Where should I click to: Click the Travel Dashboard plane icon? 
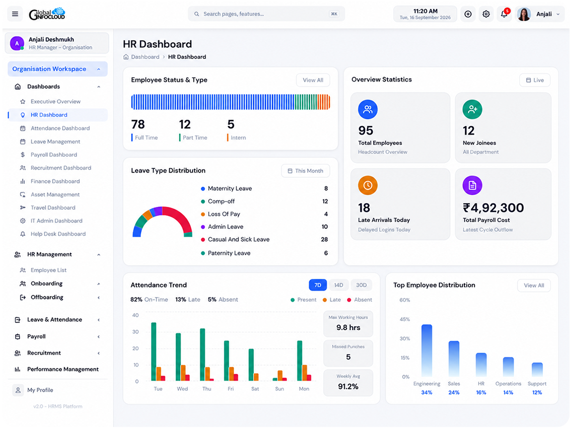pos(22,208)
